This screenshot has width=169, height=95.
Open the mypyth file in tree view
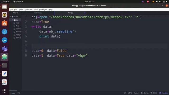[x=19, y=35]
